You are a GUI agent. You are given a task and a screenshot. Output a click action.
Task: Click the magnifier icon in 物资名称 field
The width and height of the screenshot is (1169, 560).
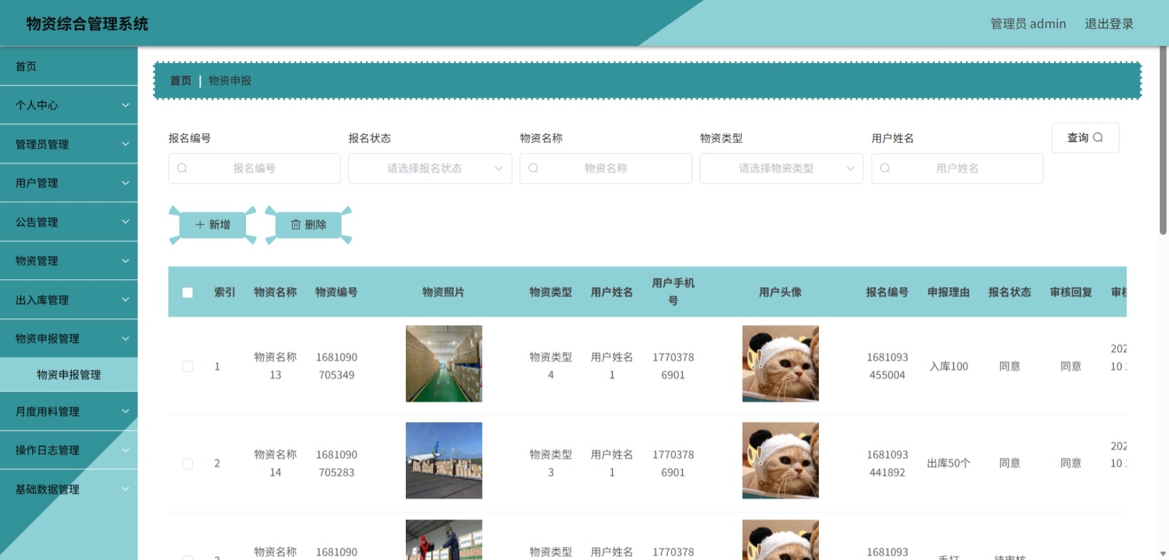(x=533, y=169)
